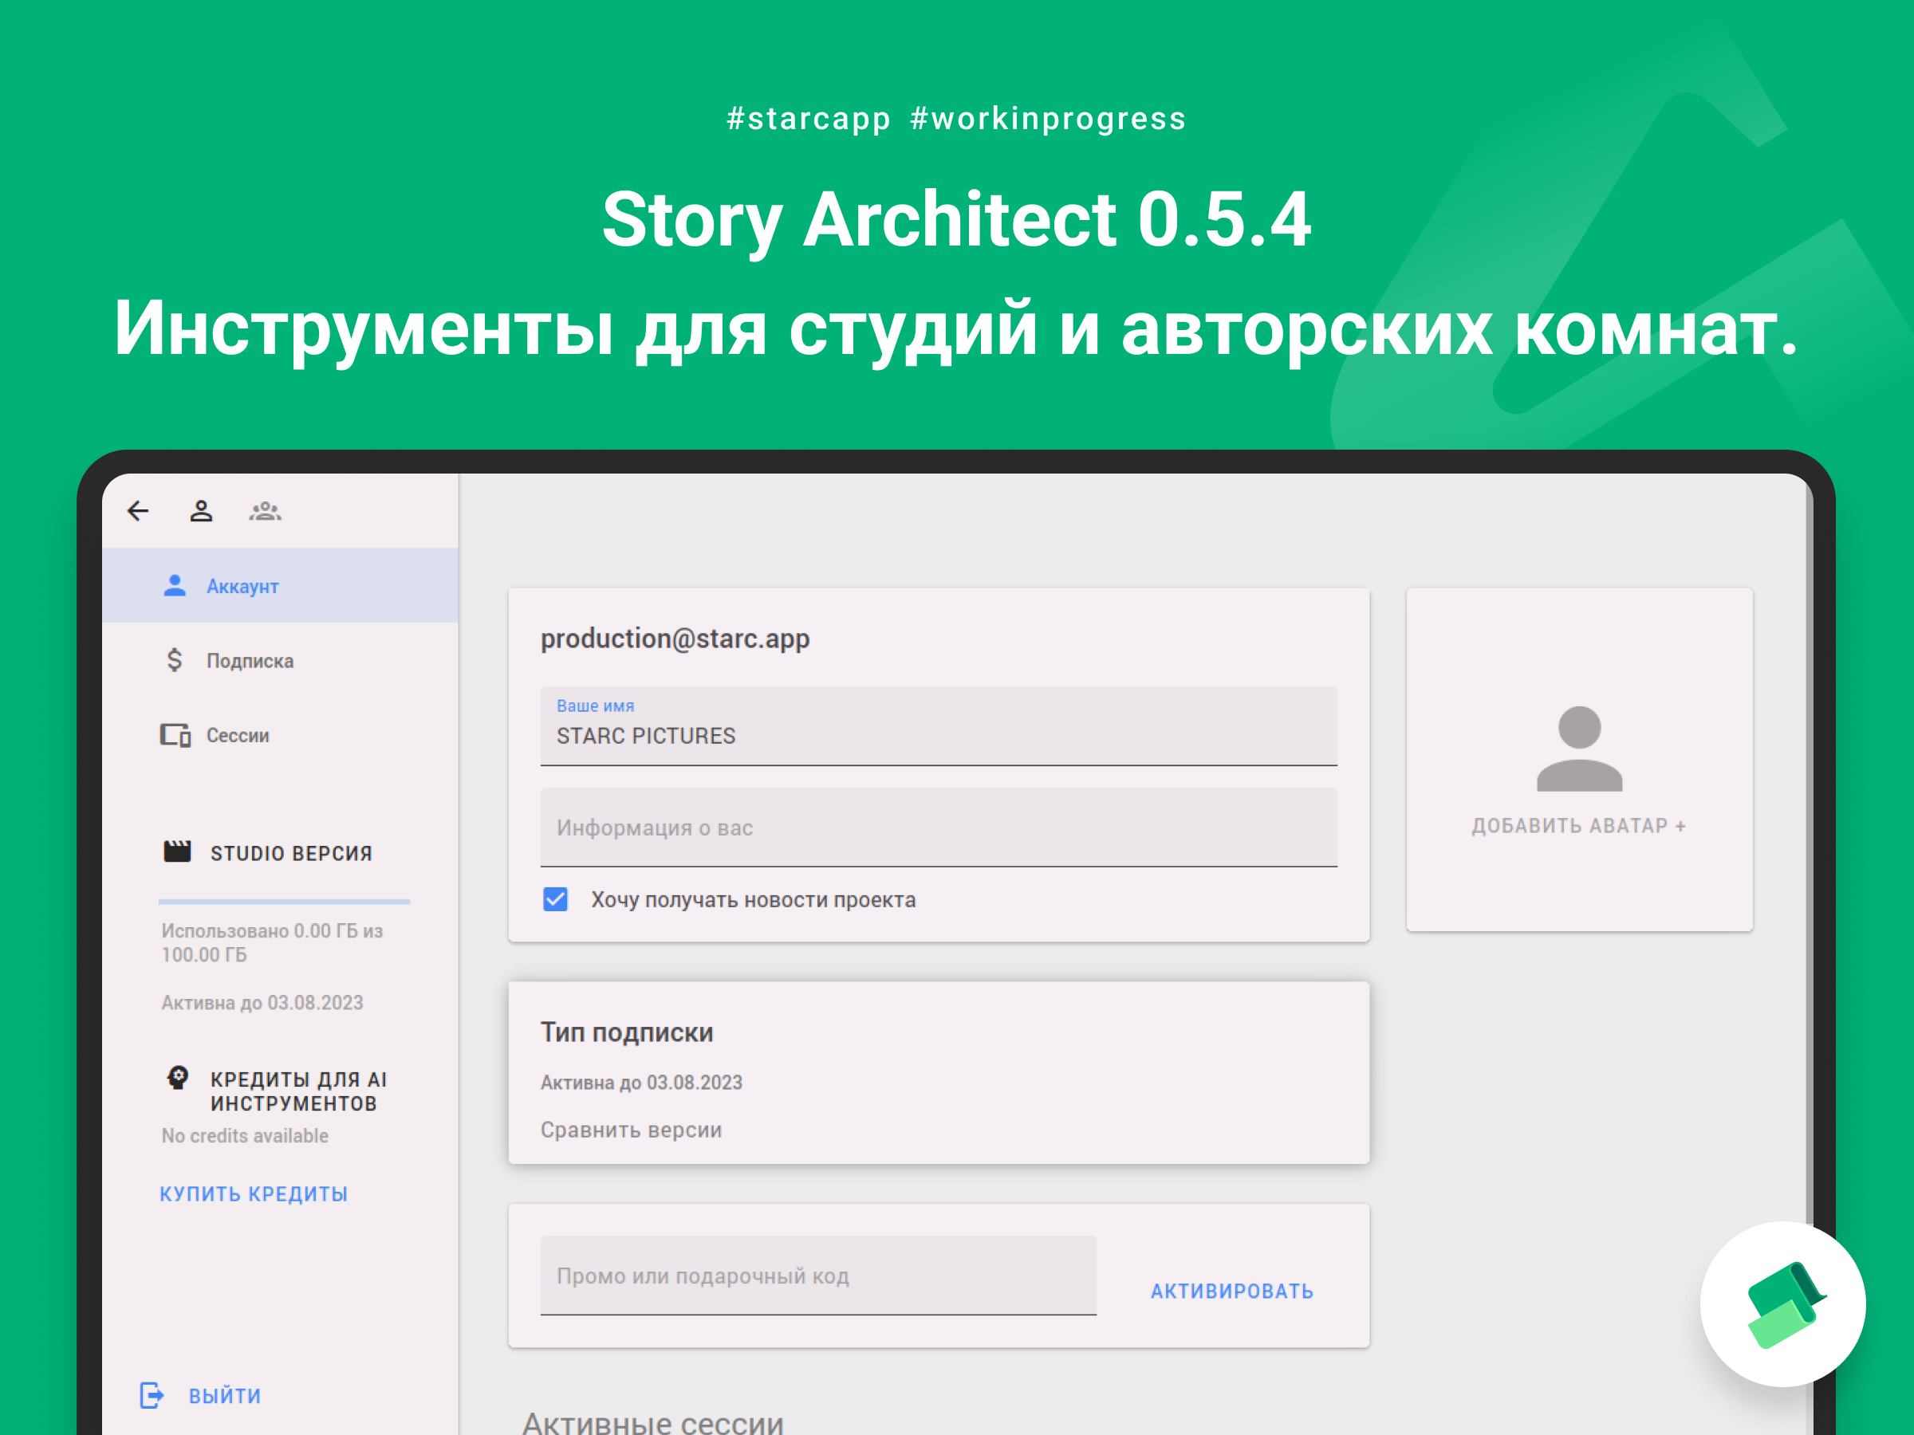
Task: Open the Сравнить версии link
Action: pos(632,1130)
